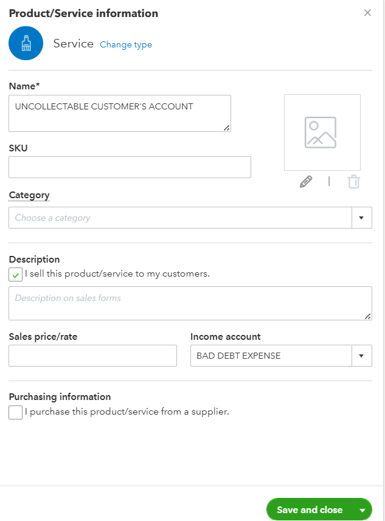Expand the Category dropdown arrow
Viewport: 385px width, 521px height.
click(x=361, y=218)
